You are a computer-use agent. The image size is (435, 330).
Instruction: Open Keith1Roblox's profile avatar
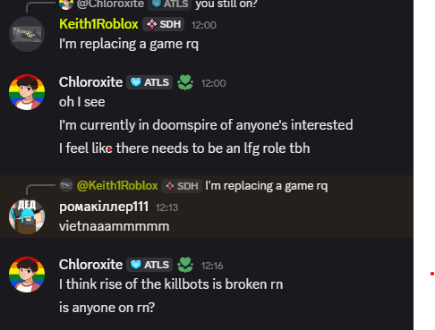[x=27, y=34]
